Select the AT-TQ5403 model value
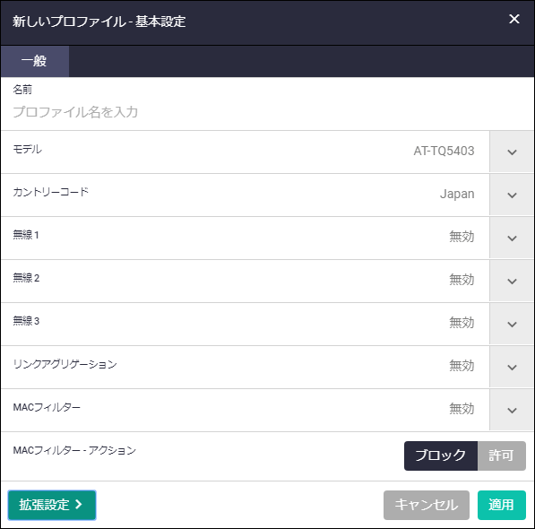The image size is (535, 529). coord(444,151)
